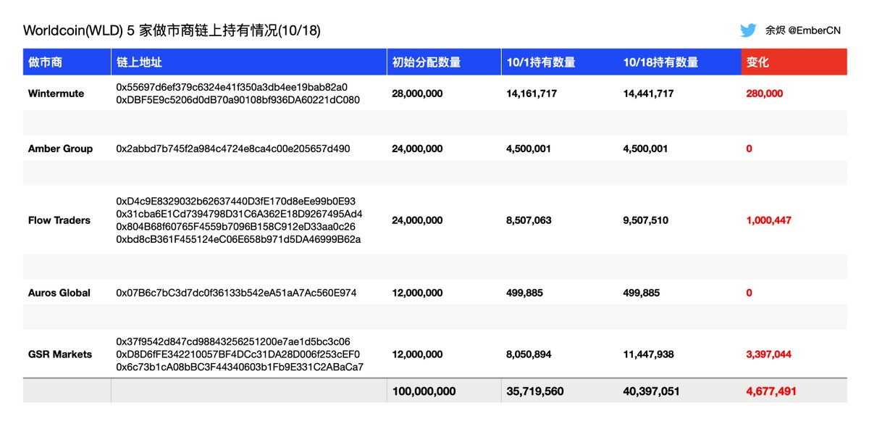
Task: Click Amber Group address 0x2abbd7b745f2a984c4724e8ca4c00e205657d490
Action: pyautogui.click(x=232, y=149)
